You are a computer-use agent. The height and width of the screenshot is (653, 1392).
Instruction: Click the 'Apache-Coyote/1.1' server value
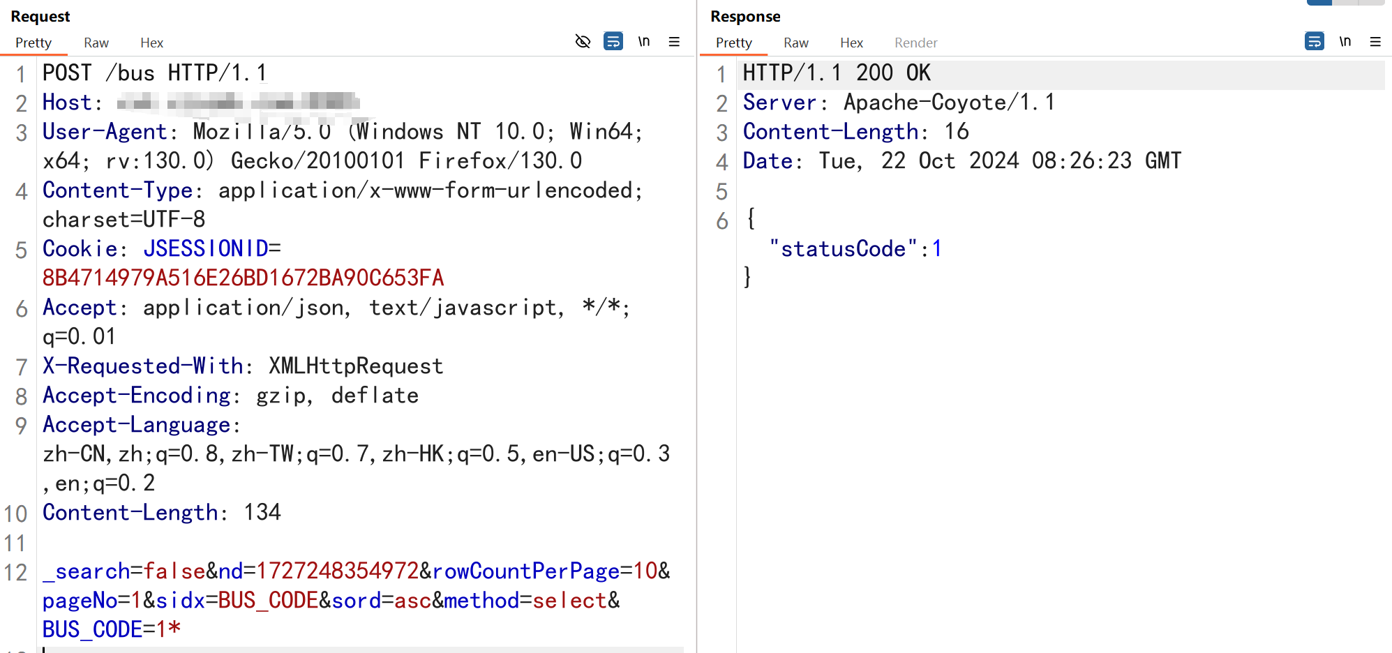coord(949,103)
